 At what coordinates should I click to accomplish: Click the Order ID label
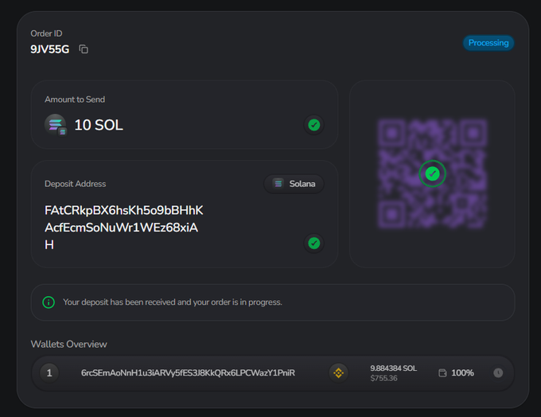click(x=46, y=33)
